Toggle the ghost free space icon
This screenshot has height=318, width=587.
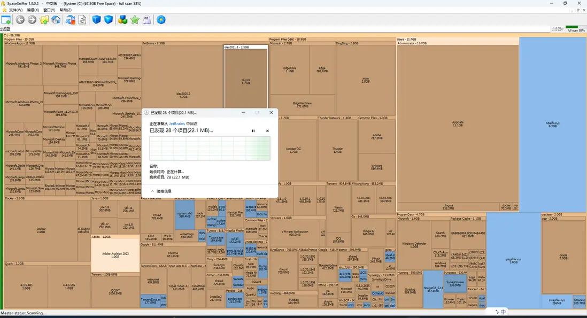[x=146, y=20]
